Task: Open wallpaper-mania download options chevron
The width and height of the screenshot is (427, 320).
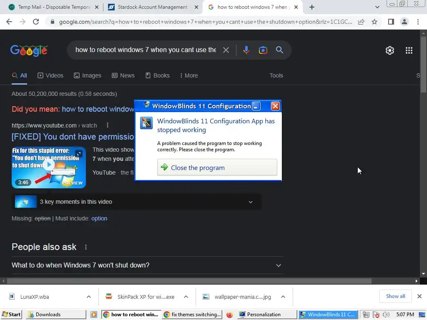Action: point(283,297)
